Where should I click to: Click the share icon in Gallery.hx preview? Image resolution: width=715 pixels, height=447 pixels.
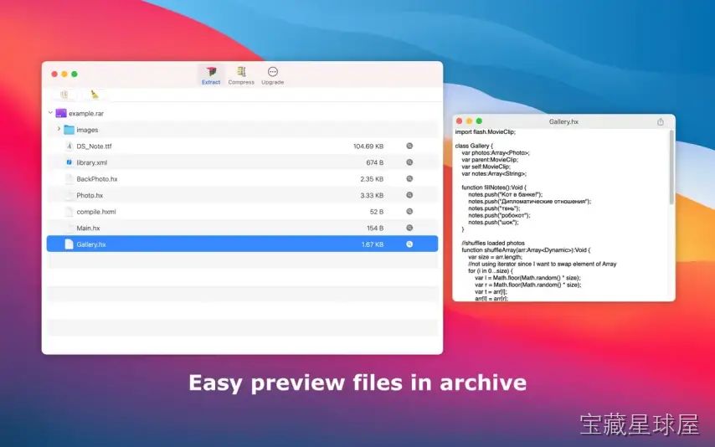661,121
